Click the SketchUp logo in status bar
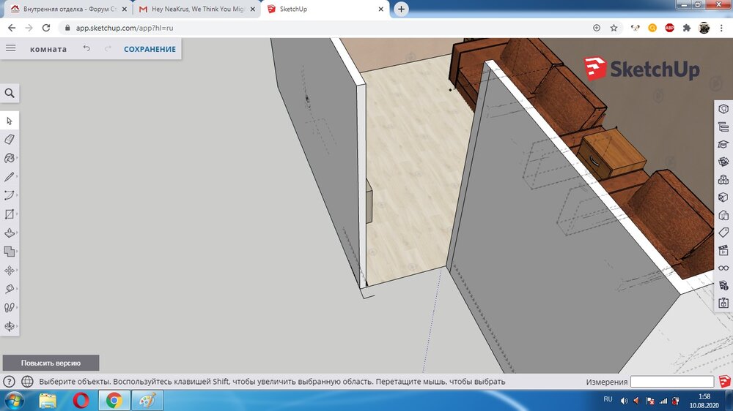This screenshot has height=411, width=733. pos(725,382)
